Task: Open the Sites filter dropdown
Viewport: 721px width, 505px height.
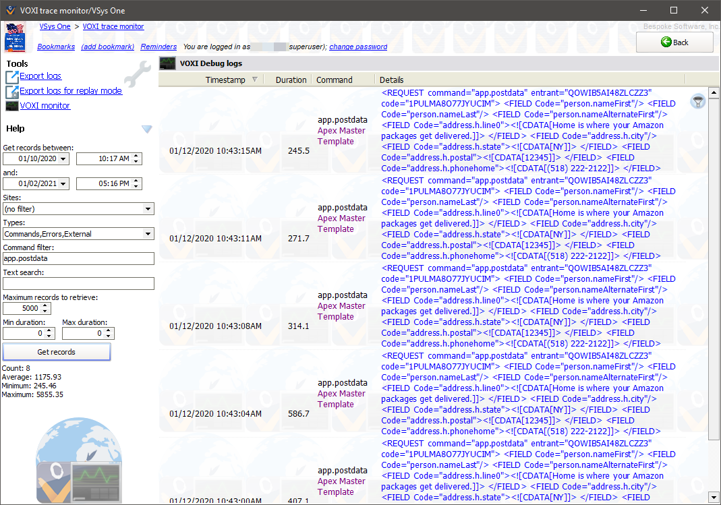Action: point(148,209)
